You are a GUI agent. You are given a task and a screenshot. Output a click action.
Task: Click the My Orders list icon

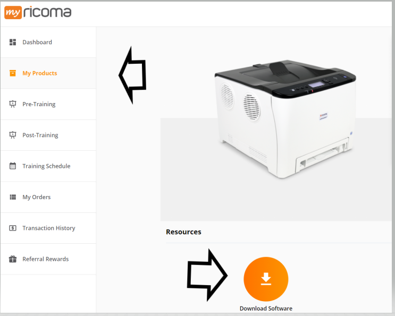coord(13,197)
